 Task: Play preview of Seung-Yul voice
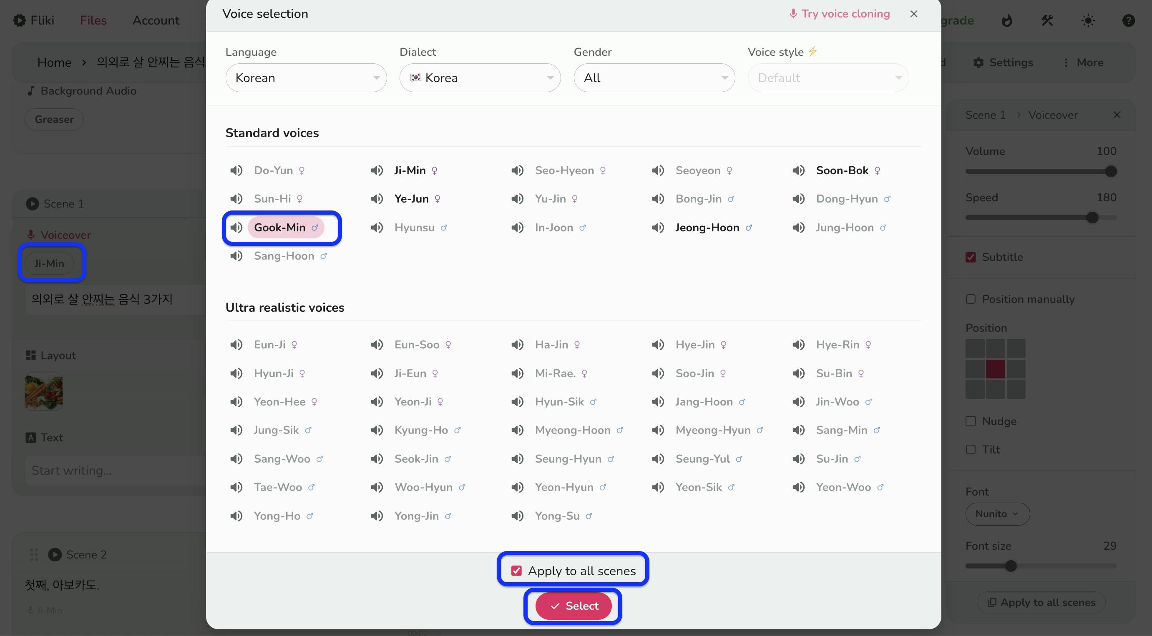(x=658, y=458)
